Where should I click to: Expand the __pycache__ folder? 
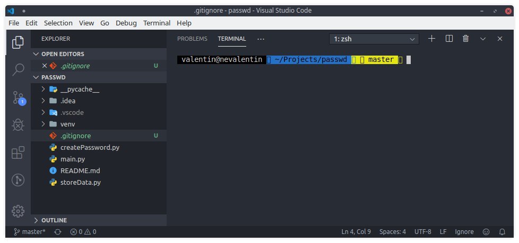pos(99,89)
